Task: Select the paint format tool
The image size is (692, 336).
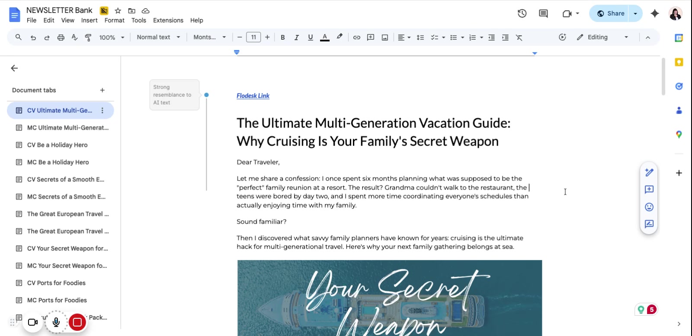Action: [x=88, y=38]
